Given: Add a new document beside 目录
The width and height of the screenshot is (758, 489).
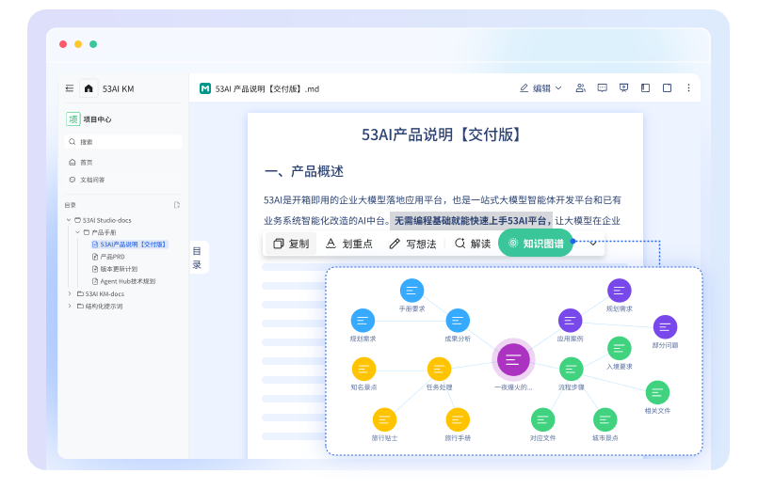Looking at the screenshot, I should tap(177, 205).
